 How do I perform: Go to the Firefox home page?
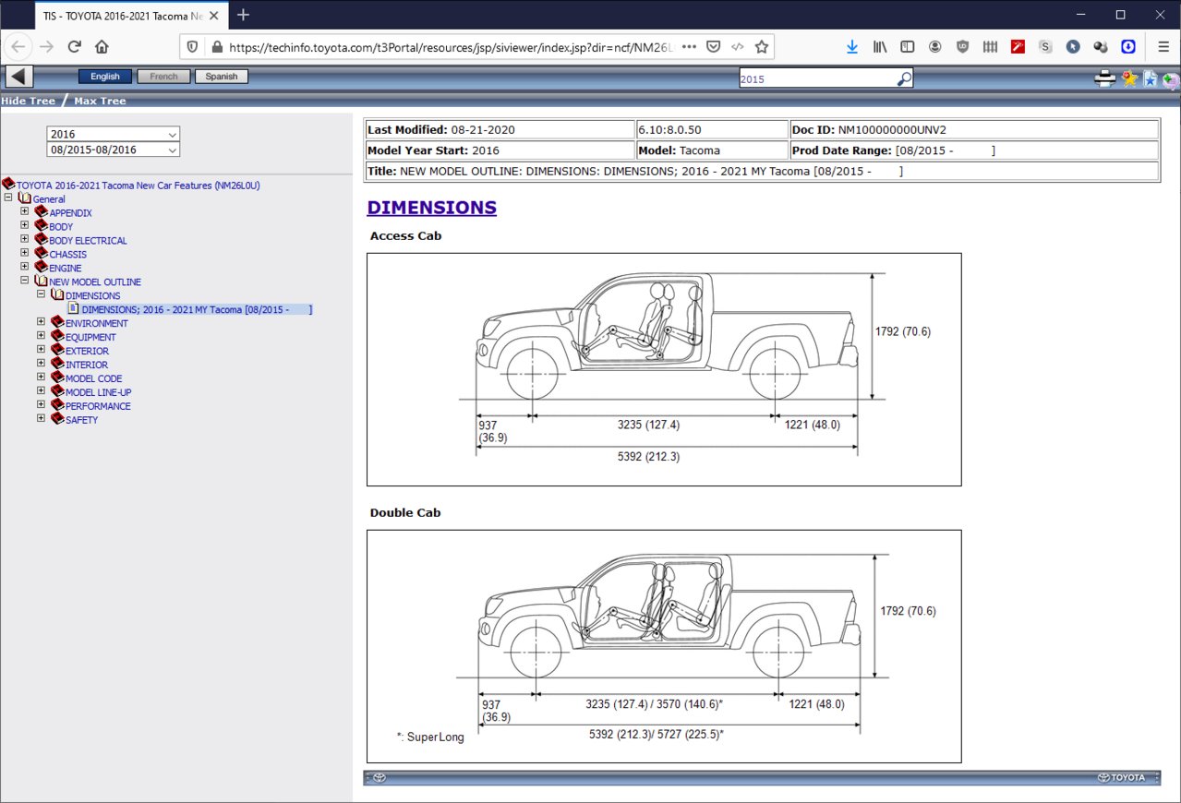coord(102,46)
